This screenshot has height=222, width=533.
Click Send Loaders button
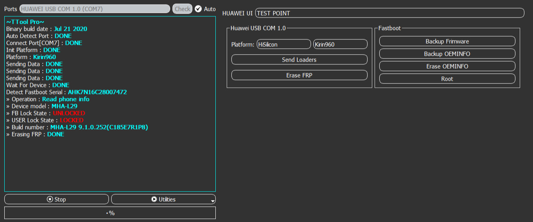(x=299, y=60)
